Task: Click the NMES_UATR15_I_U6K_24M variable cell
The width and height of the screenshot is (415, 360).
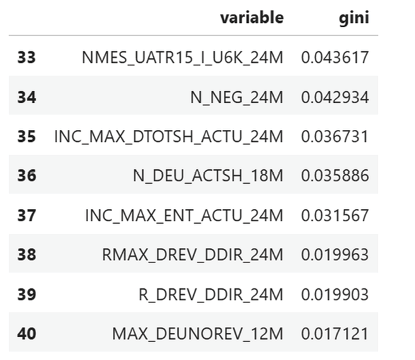Action: click(182, 58)
